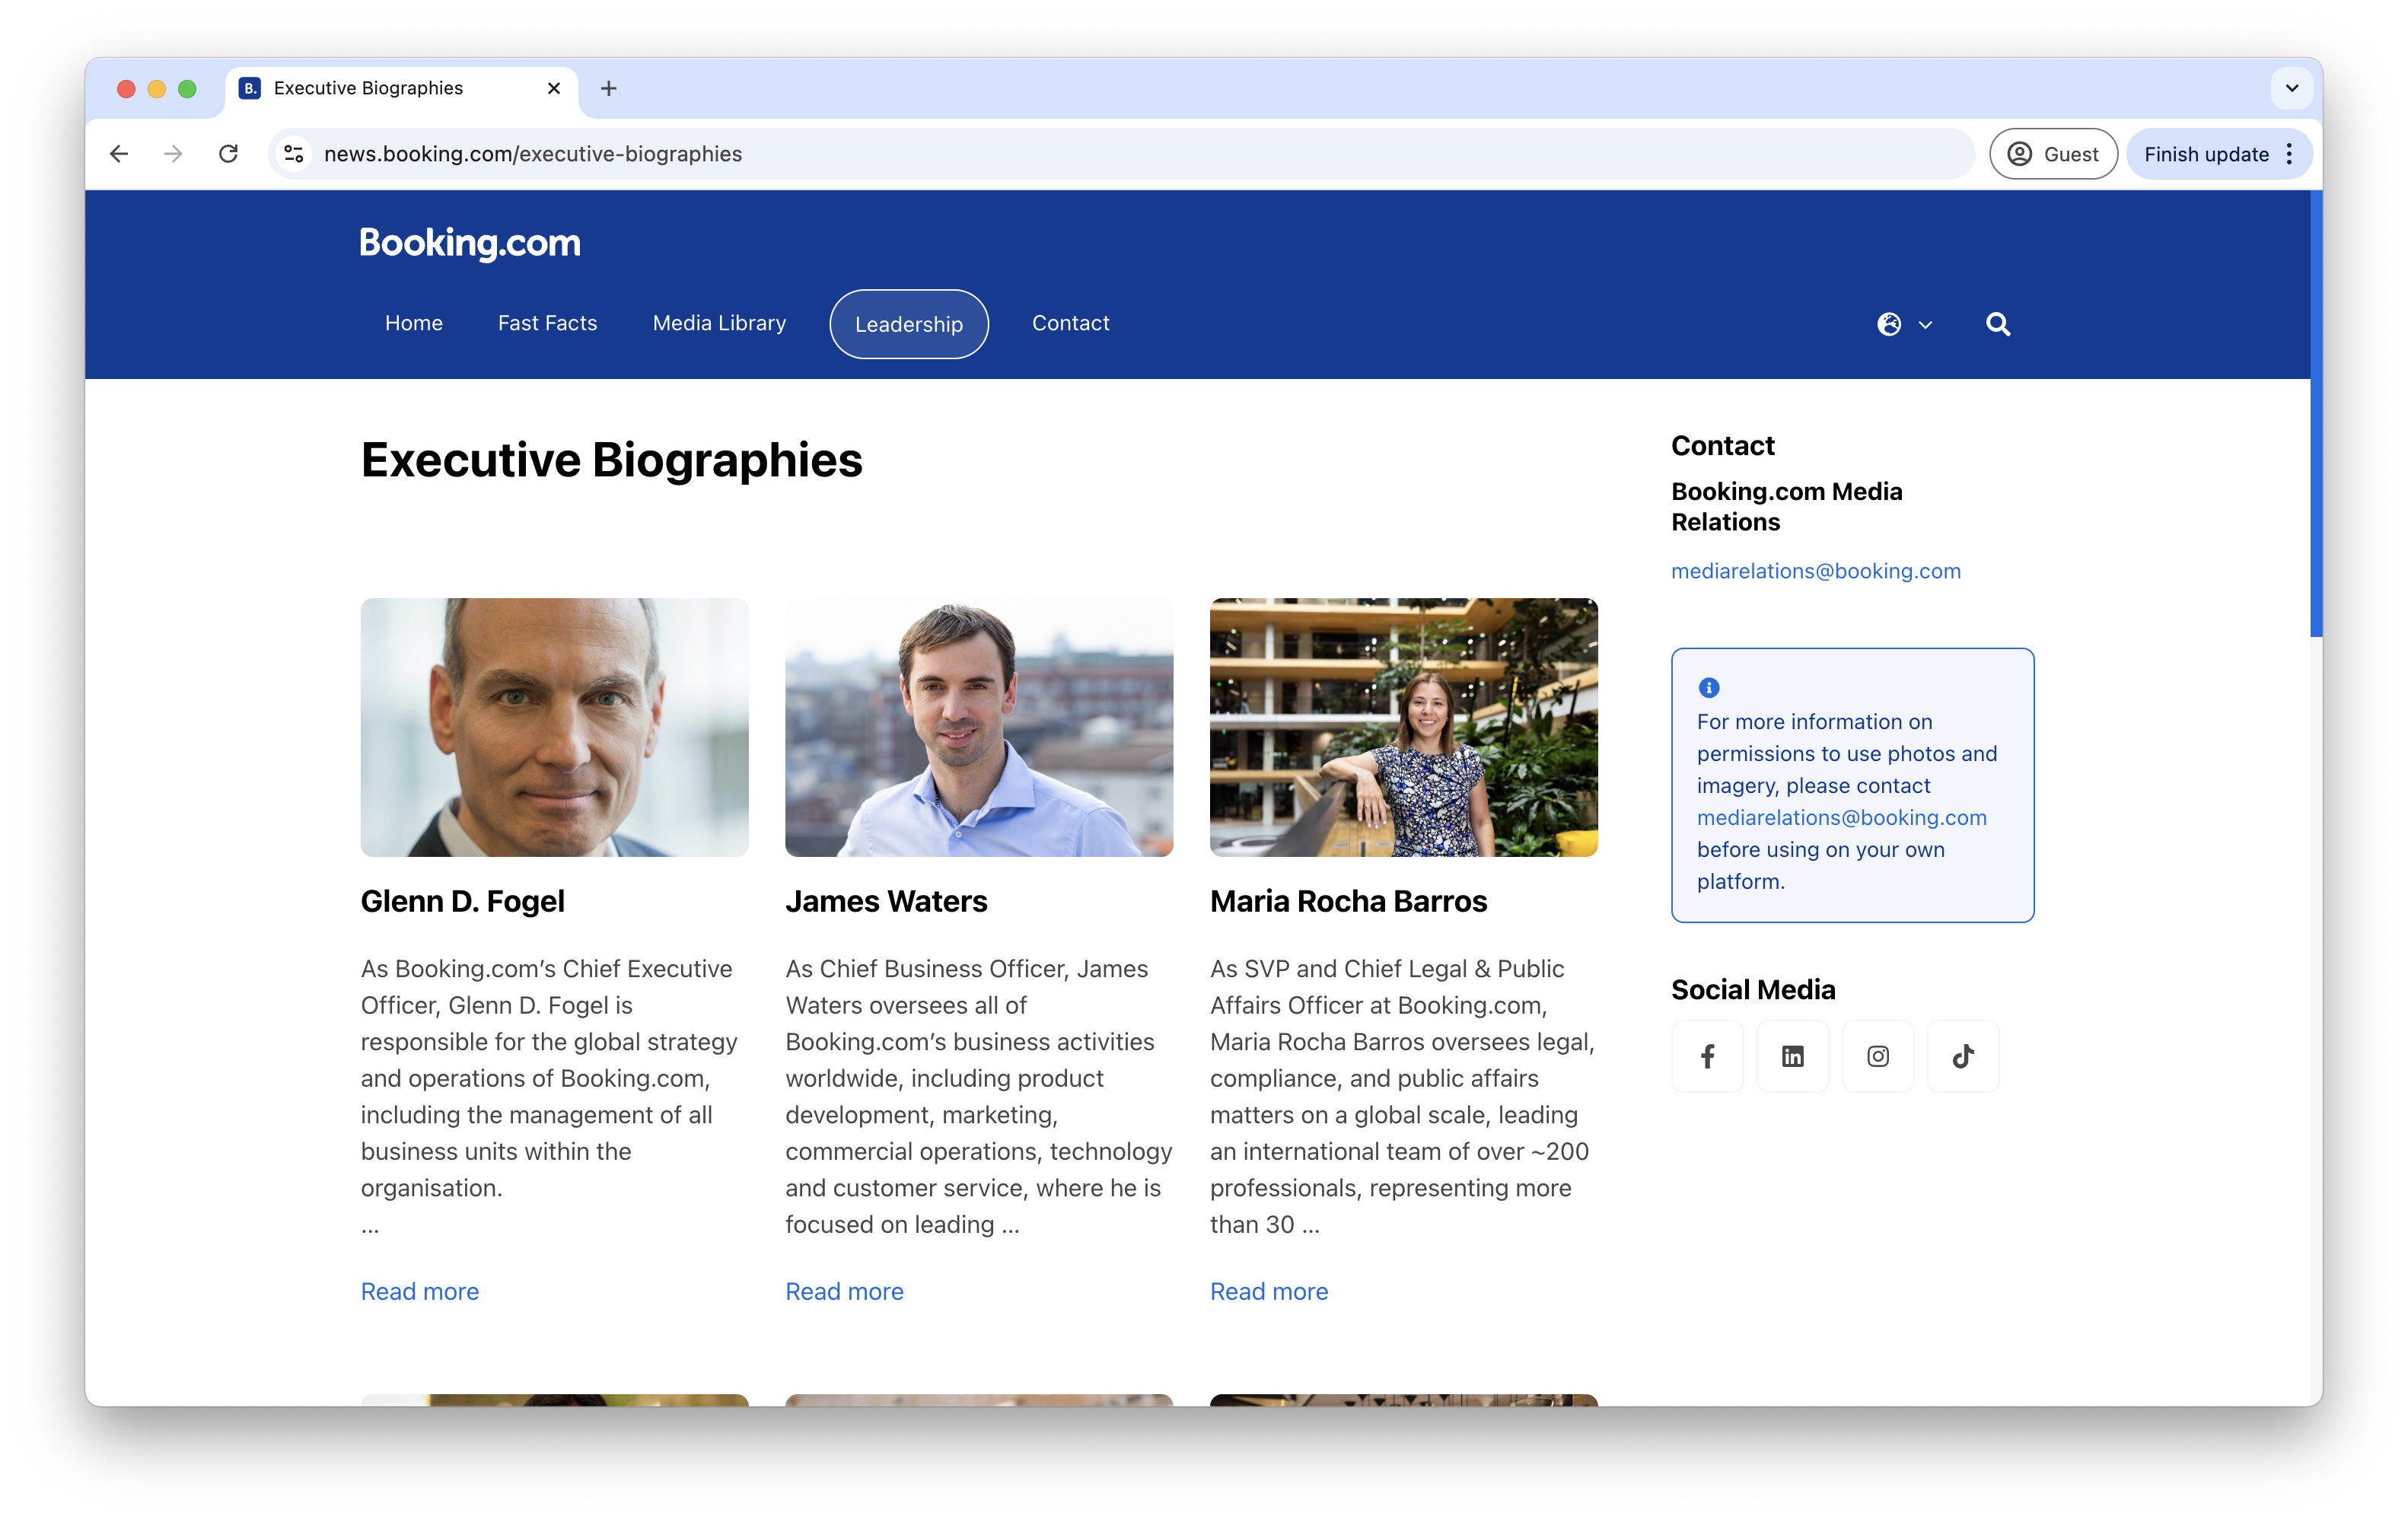
Task: Click the browser forward arrow
Action: tap(173, 154)
